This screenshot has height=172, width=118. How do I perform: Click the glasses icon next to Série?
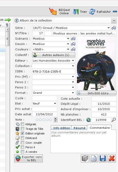(114, 28)
